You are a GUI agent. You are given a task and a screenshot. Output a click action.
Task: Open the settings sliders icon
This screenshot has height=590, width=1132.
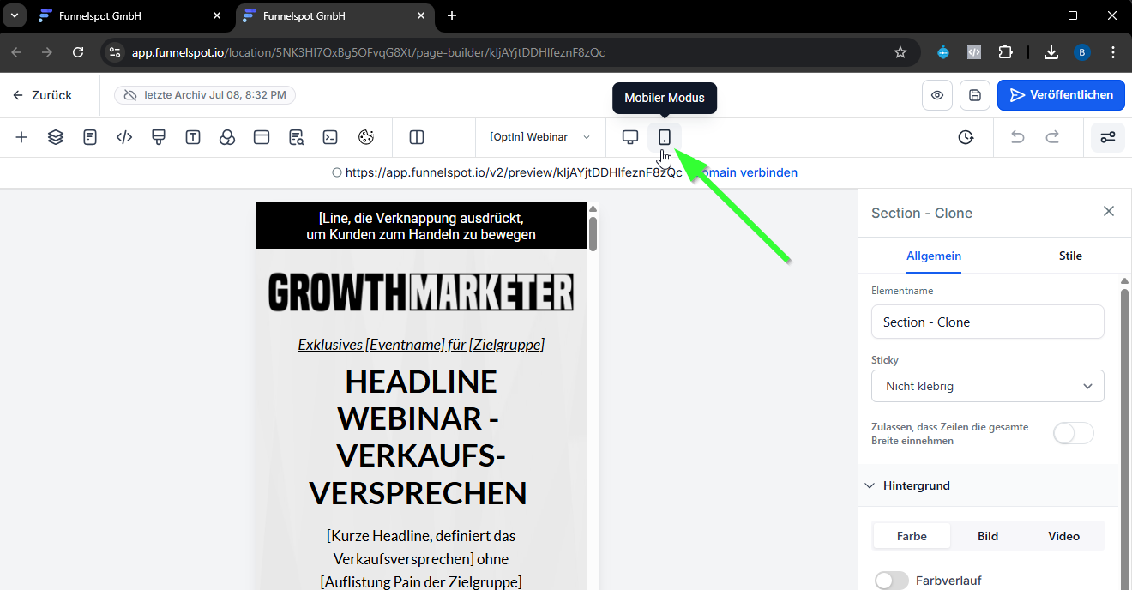coord(1108,137)
